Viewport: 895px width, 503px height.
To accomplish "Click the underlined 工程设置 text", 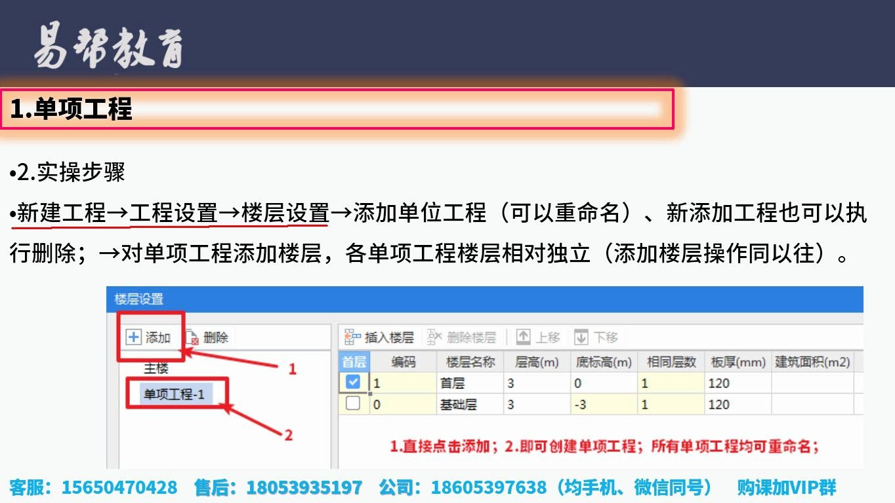I will tap(173, 213).
